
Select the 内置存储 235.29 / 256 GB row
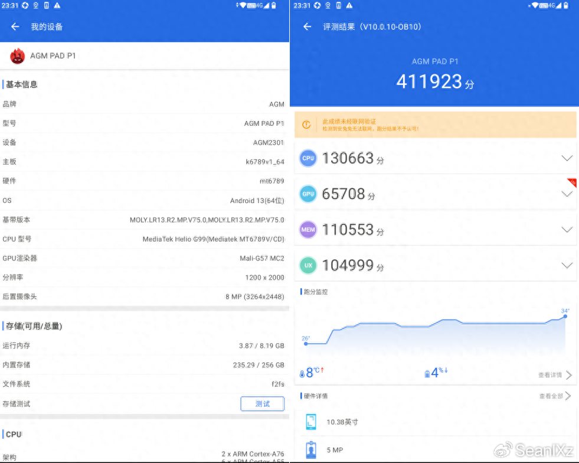pyautogui.click(x=145, y=365)
